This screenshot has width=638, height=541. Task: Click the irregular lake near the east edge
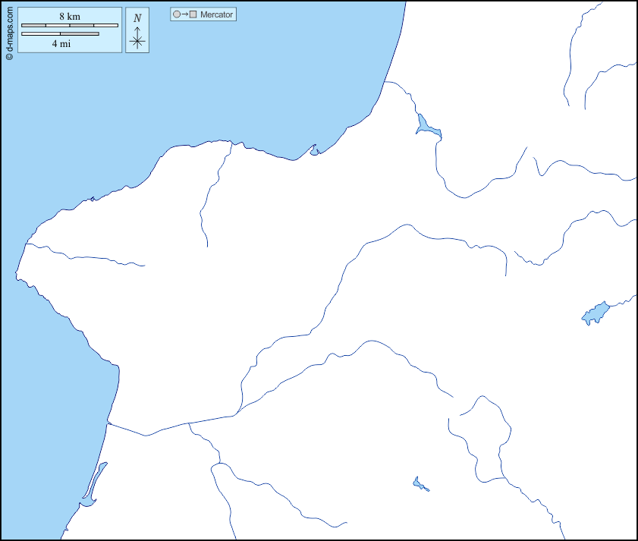coord(596,313)
